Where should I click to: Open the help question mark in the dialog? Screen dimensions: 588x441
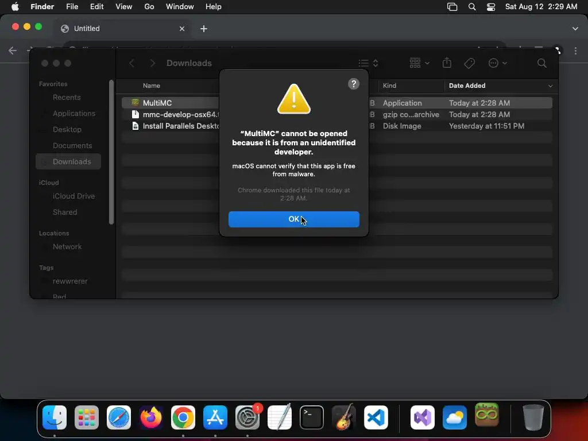(x=354, y=84)
